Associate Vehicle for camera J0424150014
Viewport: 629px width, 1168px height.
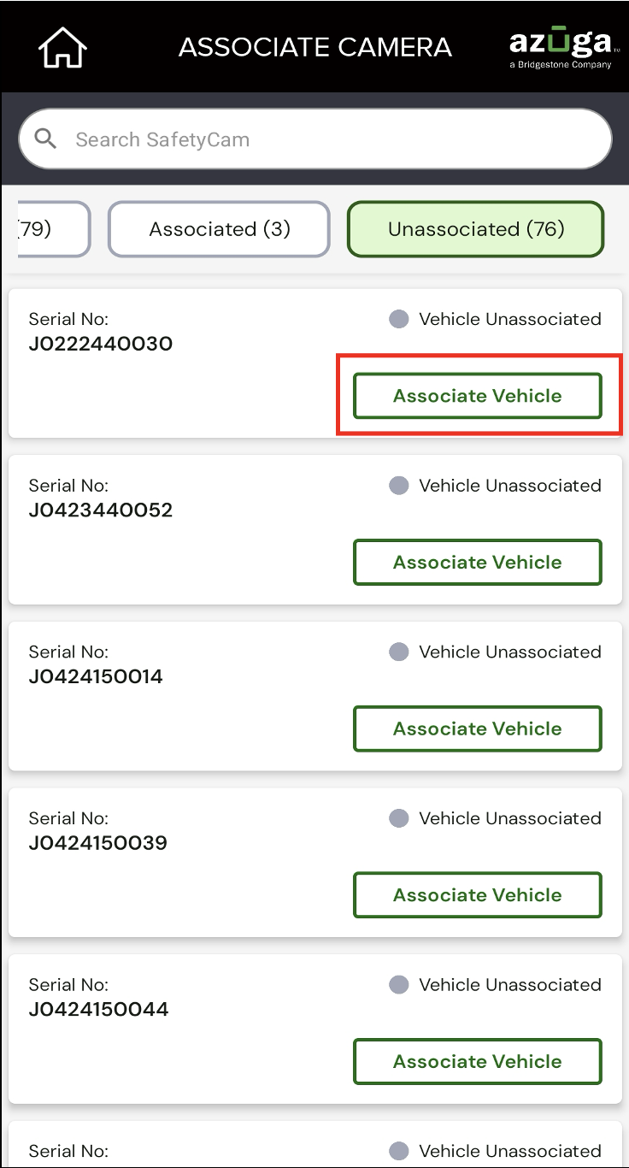(x=478, y=729)
